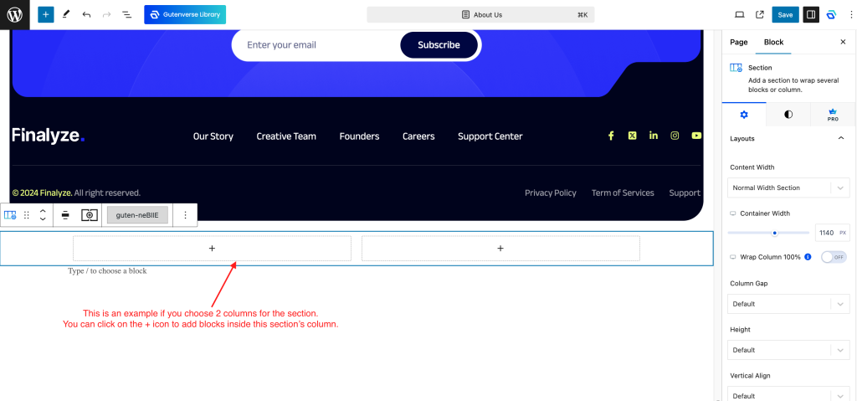Open the document overview list icon
This screenshot has height=401, width=857.
click(x=126, y=14)
